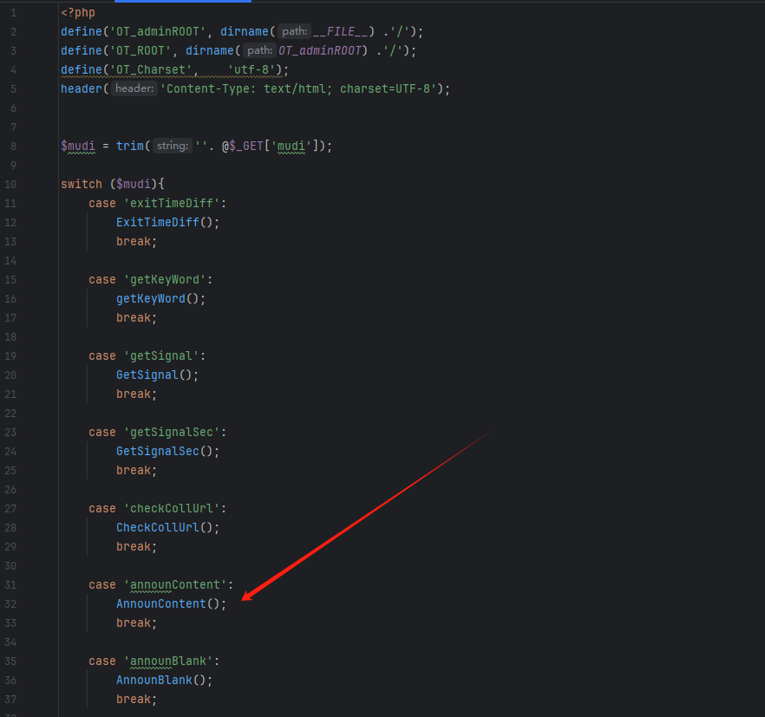Click the 'path:' hint before __FILE__
Screen dimensions: 765x717
[295, 32]
